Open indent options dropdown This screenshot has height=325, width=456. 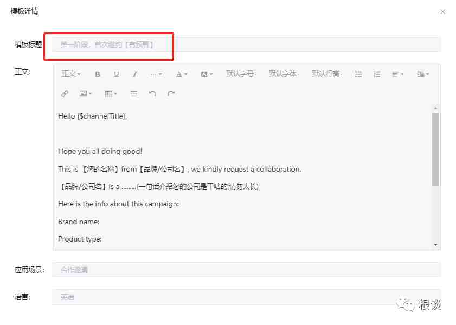[x=422, y=74]
